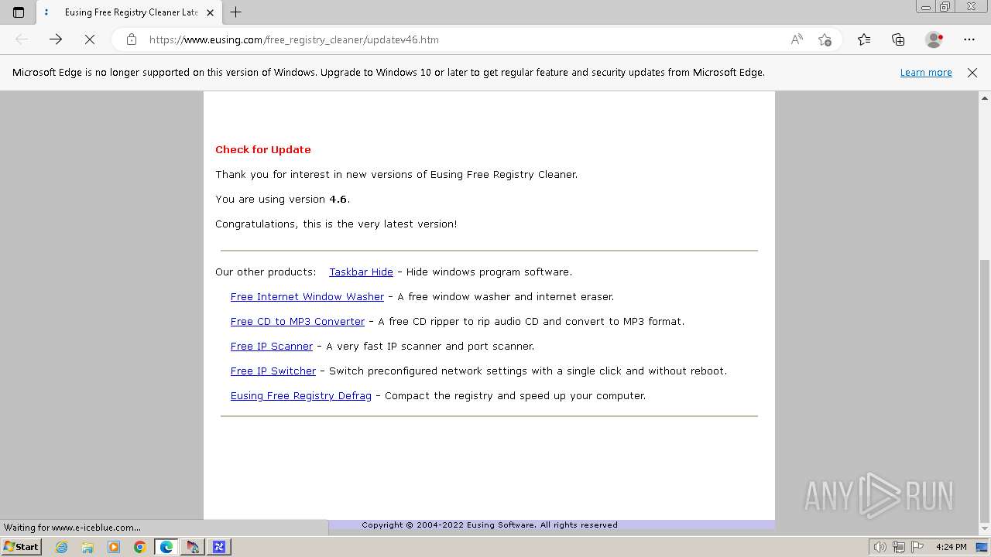991x557 pixels.
Task: Launch Internet Explorer from the taskbar
Action: tap(61, 547)
